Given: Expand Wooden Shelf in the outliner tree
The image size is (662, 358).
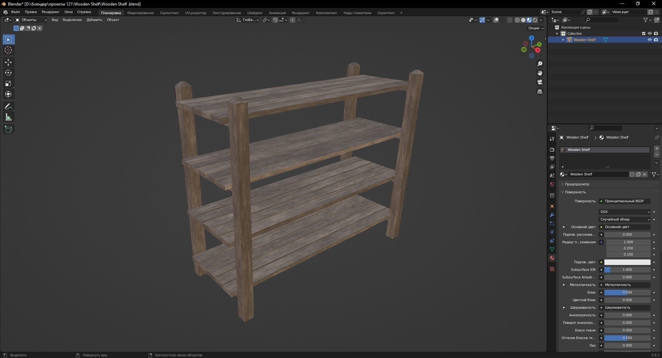Looking at the screenshot, I should (563, 40).
